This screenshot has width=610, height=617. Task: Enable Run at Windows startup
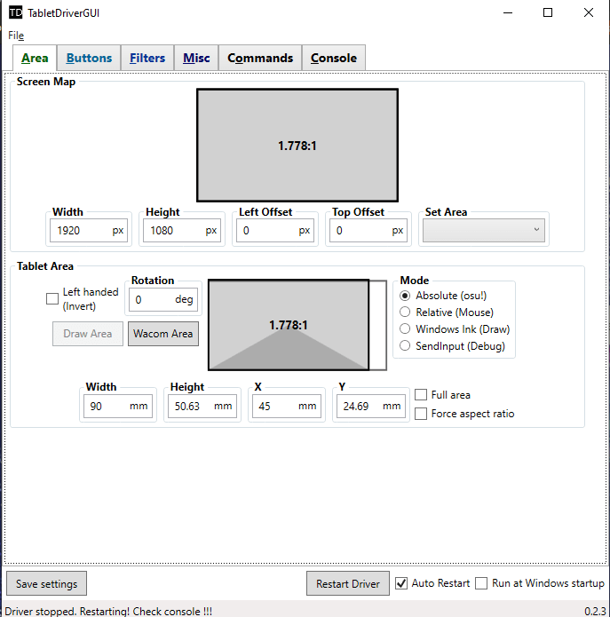pos(481,583)
